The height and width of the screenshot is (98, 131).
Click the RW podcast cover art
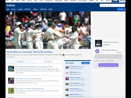99,43
